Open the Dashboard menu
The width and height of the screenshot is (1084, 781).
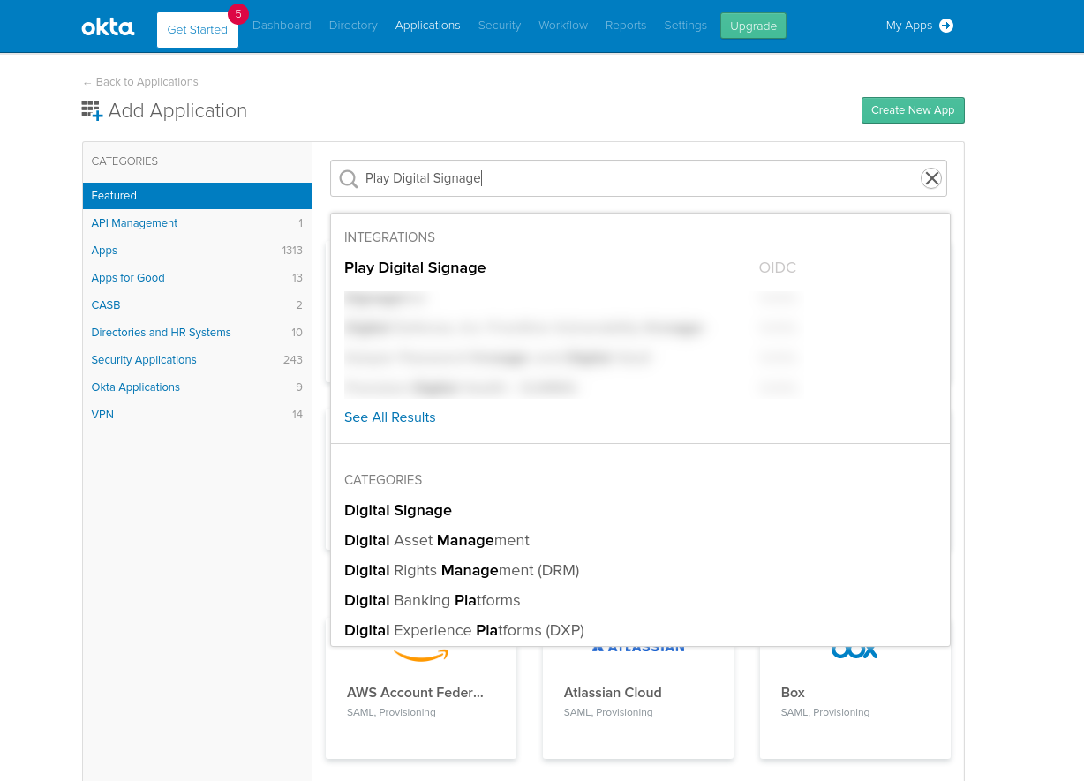(x=282, y=26)
